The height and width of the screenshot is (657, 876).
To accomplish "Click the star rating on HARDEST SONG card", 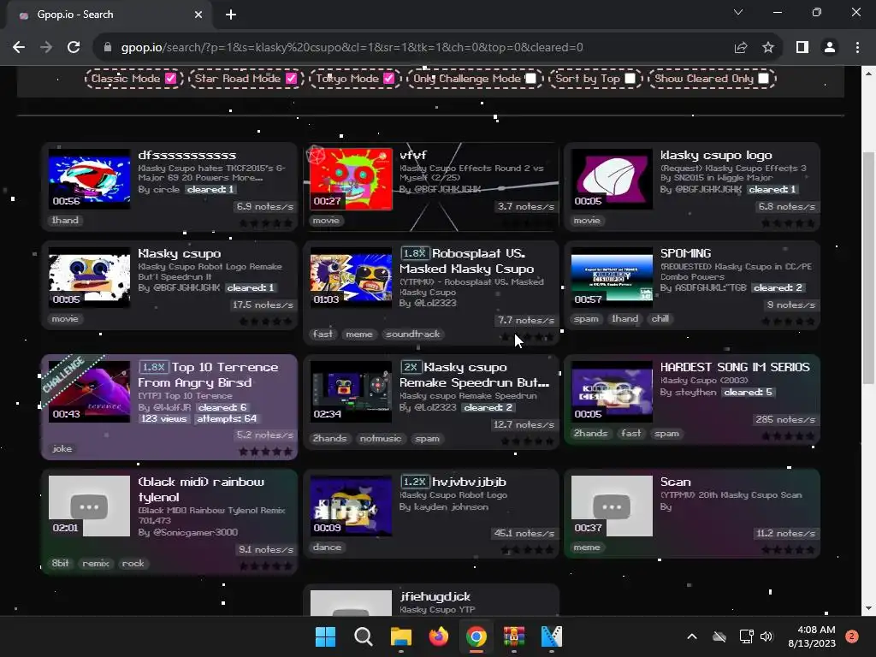I will point(788,435).
